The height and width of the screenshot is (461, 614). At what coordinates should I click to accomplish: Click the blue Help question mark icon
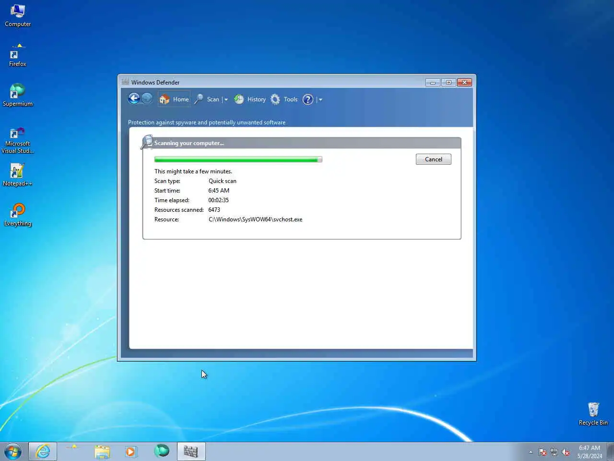pos(308,99)
